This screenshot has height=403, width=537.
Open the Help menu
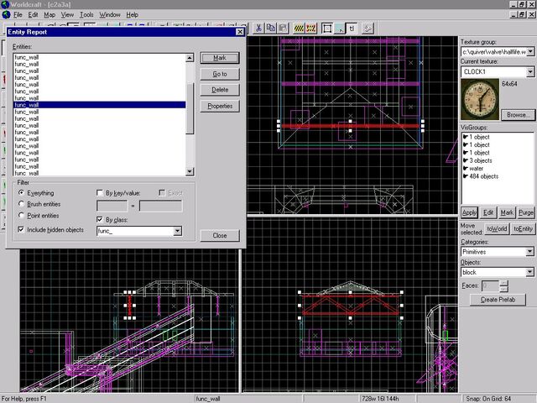tap(133, 15)
